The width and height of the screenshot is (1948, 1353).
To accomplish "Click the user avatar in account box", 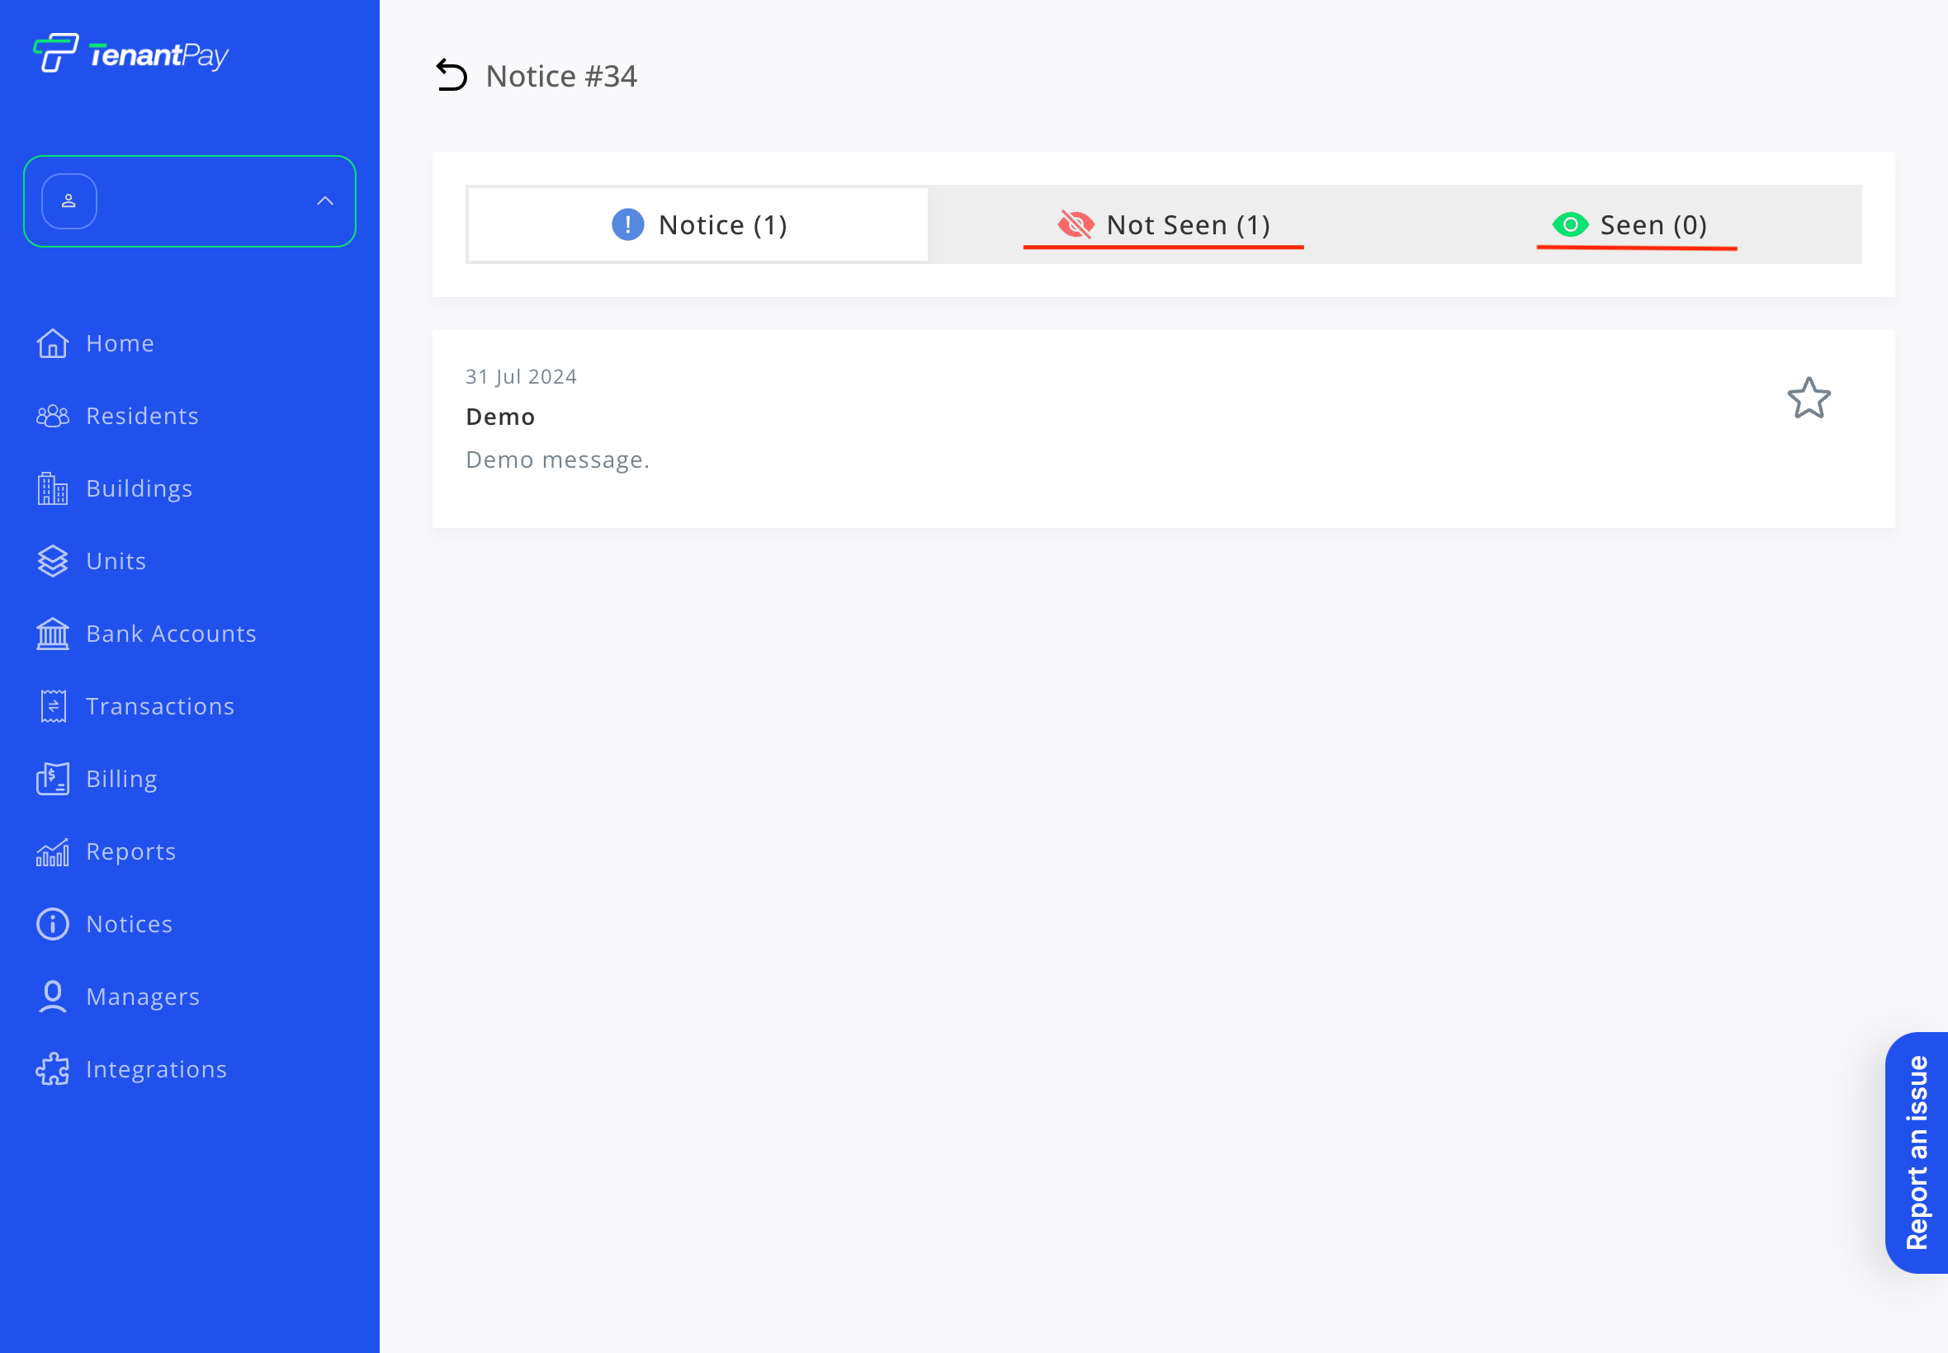I will 69,201.
